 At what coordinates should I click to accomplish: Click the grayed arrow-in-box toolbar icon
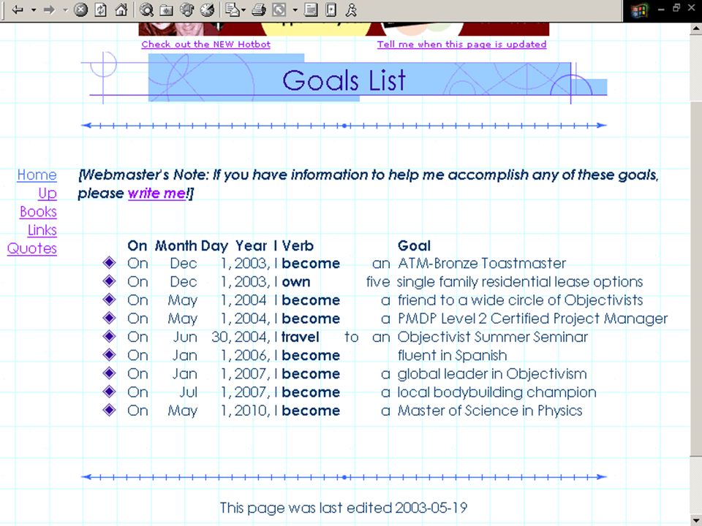(x=279, y=9)
